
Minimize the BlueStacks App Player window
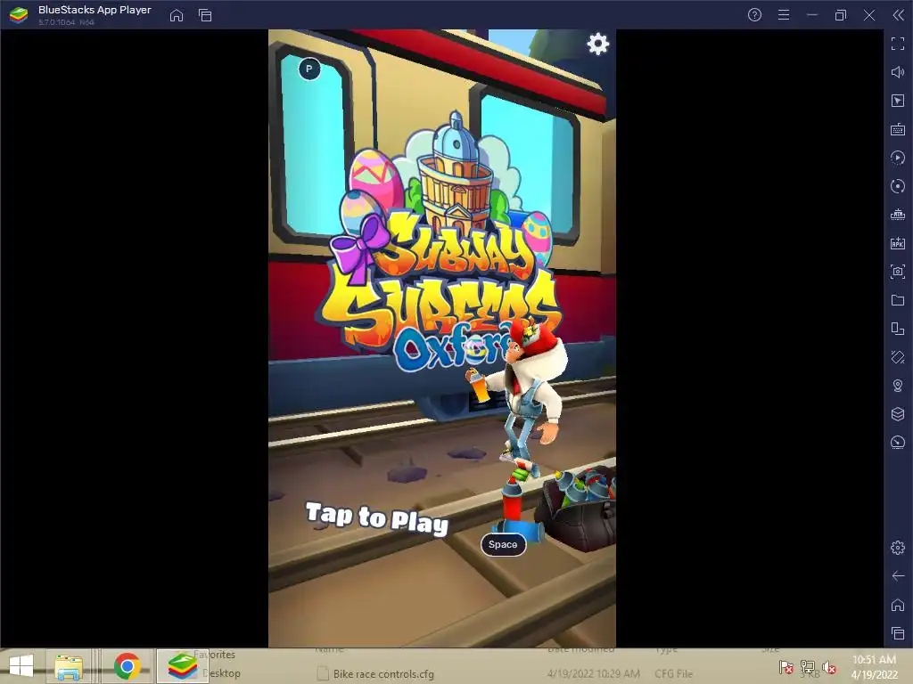tap(812, 15)
